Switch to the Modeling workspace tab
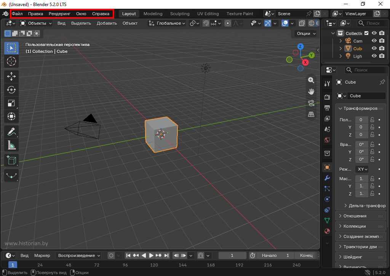The height and width of the screenshot is (276, 390). coord(153,14)
